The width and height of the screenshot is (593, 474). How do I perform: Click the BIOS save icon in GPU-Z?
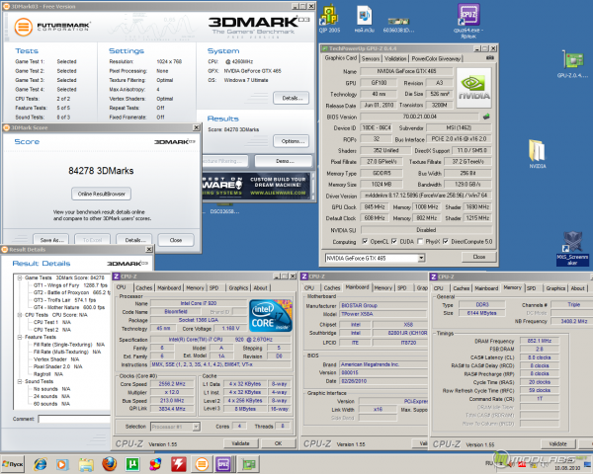click(486, 117)
